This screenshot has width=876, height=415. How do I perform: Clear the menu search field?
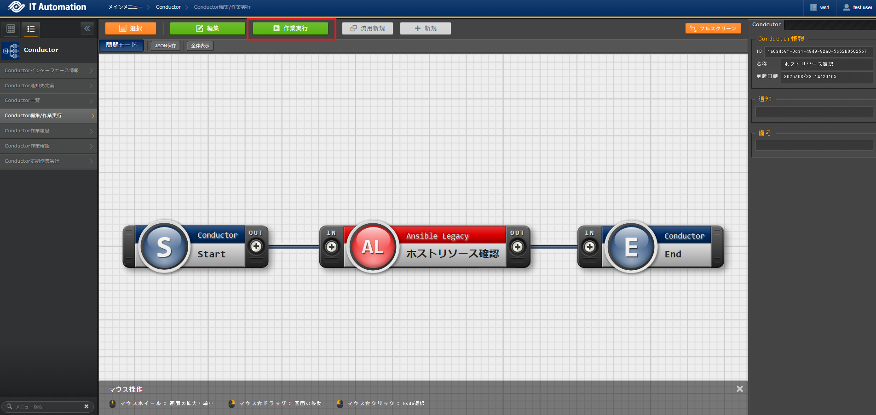click(x=86, y=407)
